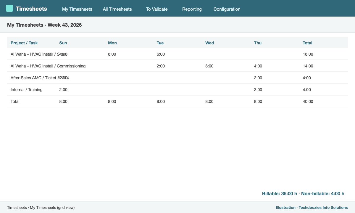Select the 14:00 row total
355x213 pixels.
coord(308,66)
